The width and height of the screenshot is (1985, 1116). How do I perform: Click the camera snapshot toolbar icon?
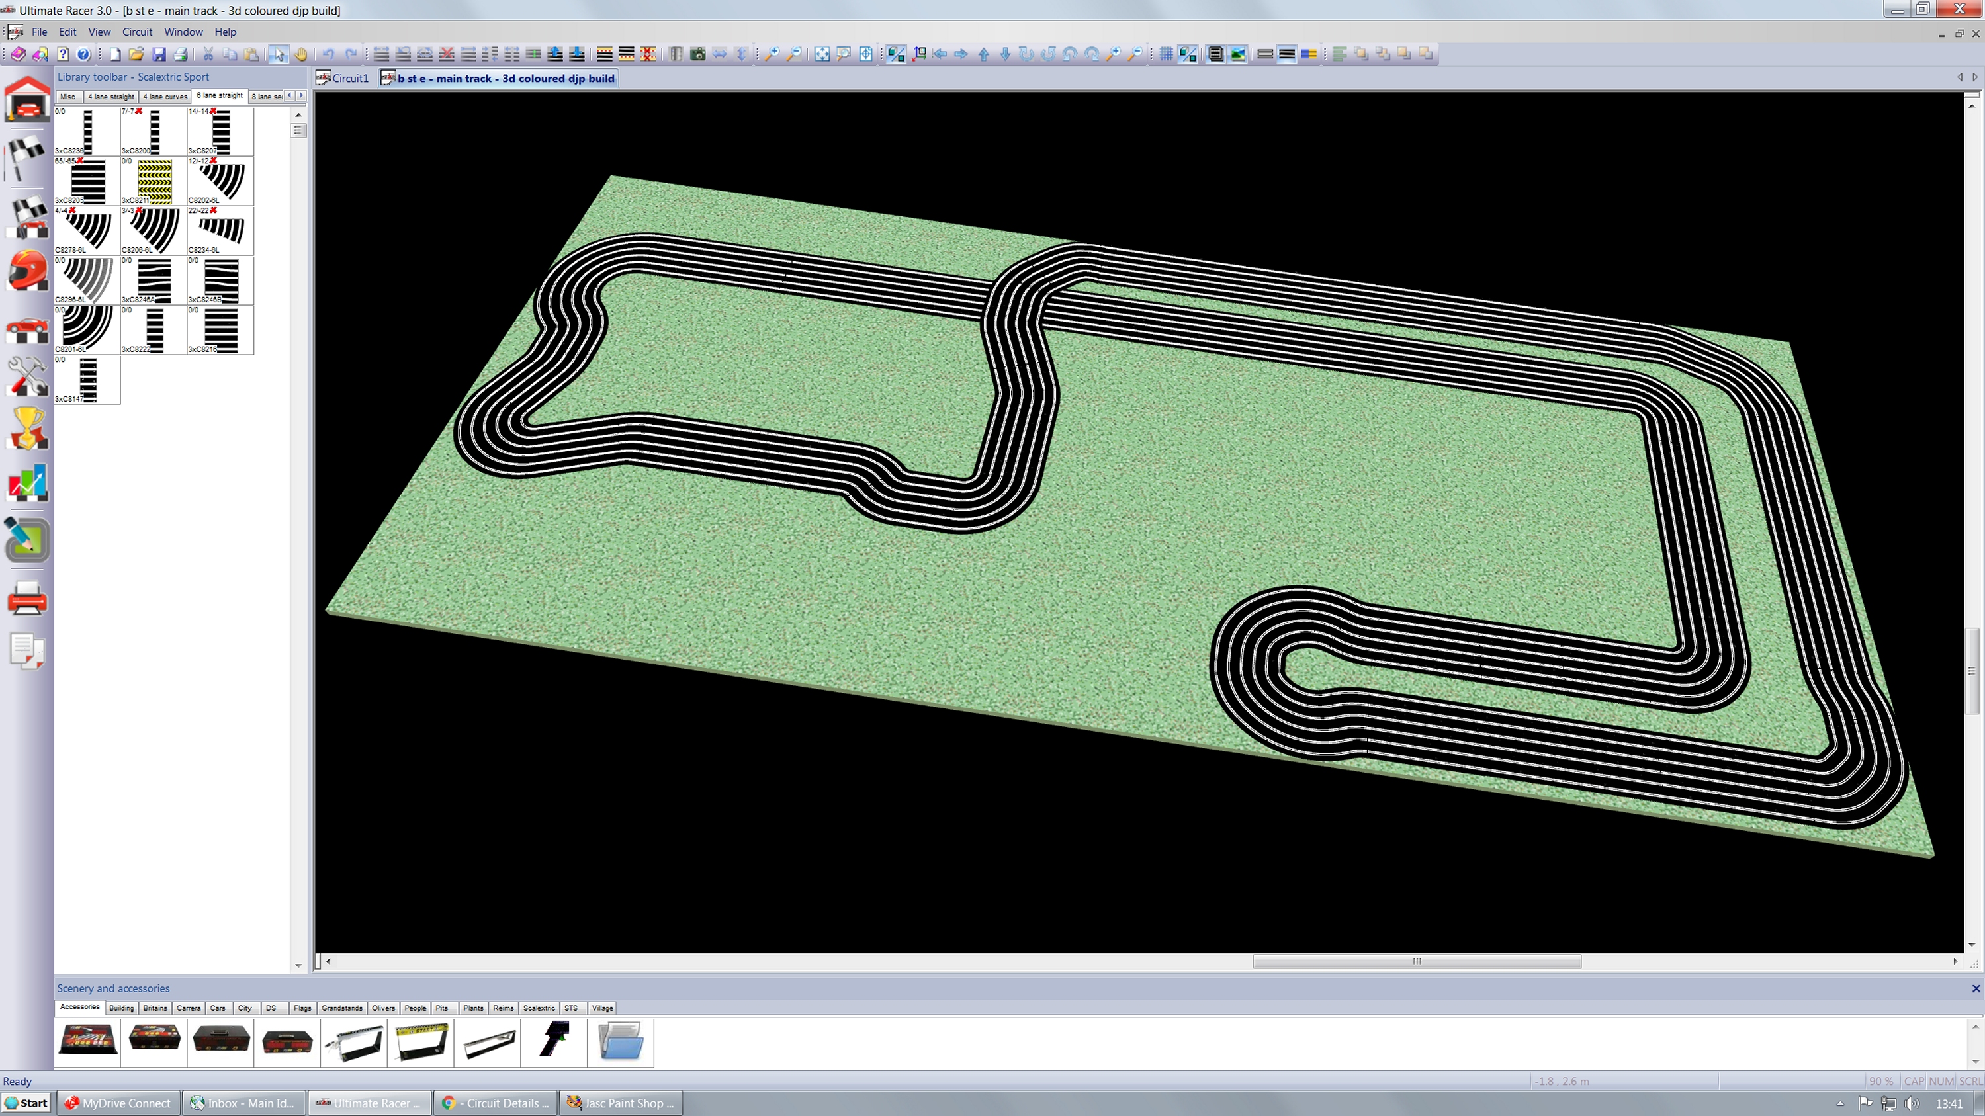coord(698,54)
